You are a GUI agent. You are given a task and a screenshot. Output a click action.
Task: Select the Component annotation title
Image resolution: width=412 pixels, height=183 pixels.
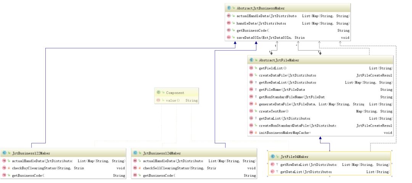coord(175,92)
